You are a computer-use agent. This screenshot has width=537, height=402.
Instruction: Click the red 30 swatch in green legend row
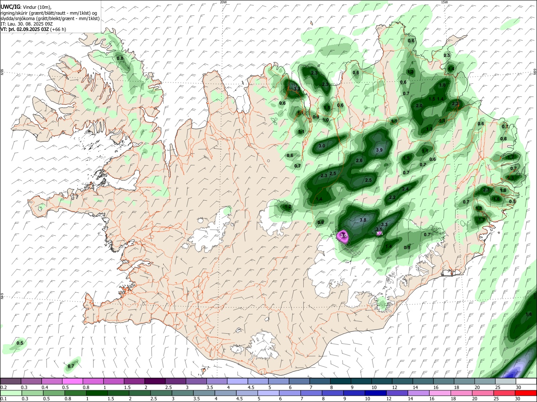[x=526, y=393]
